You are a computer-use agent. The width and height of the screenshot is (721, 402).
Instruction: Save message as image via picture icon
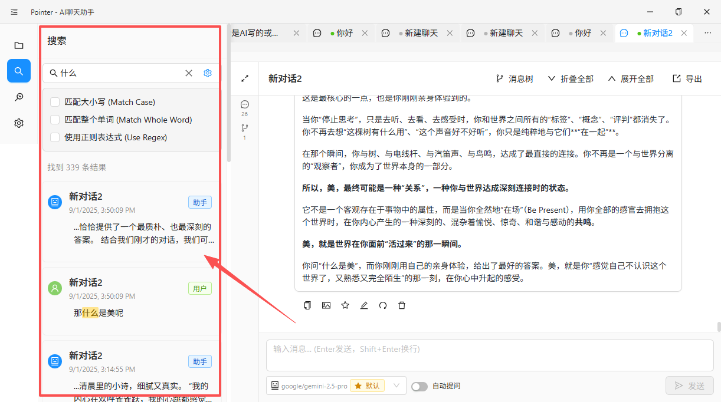[326, 305]
